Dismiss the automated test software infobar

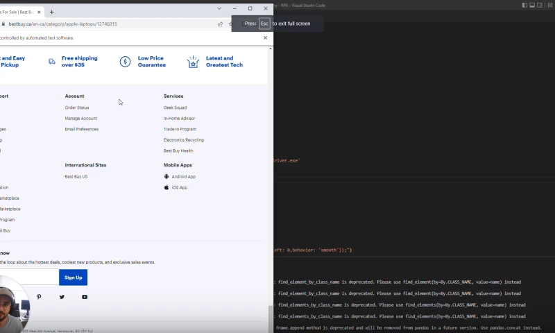(x=265, y=38)
